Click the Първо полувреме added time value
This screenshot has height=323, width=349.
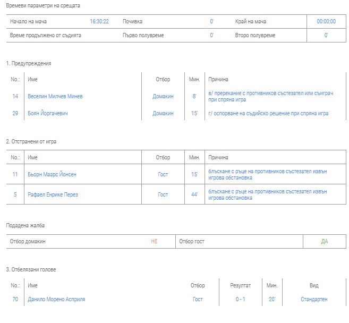pyautogui.click(x=211, y=36)
